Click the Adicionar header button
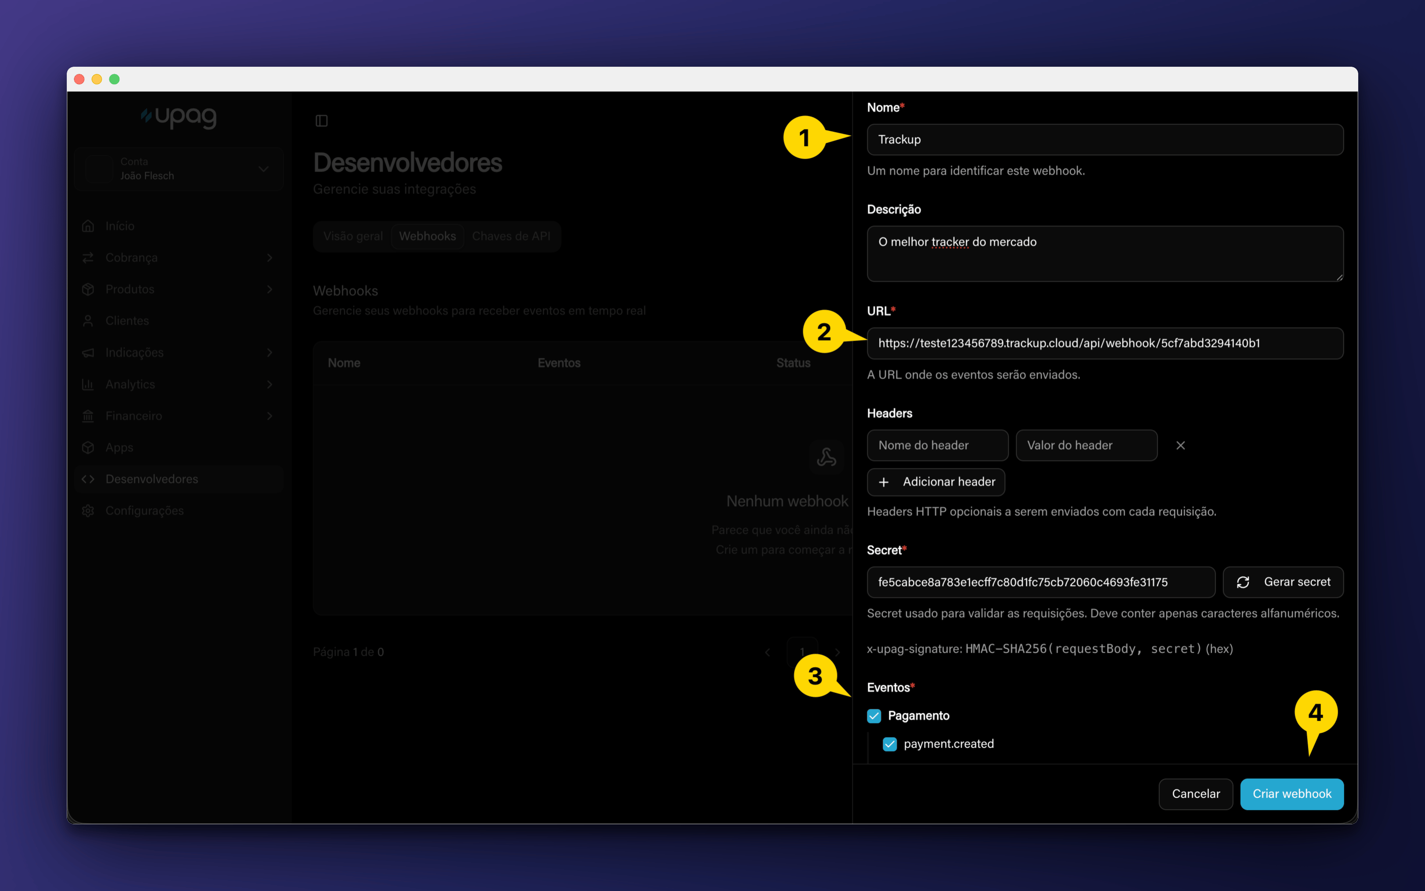 point(936,482)
